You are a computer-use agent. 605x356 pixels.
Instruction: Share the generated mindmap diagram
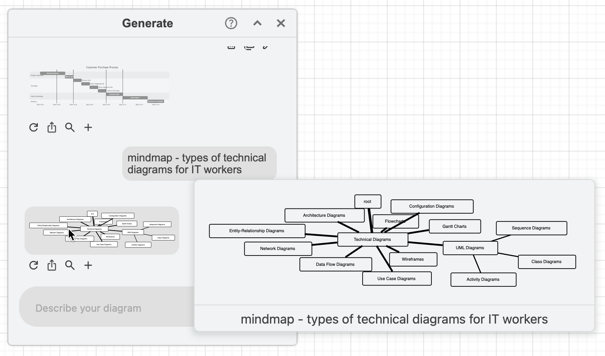pos(52,265)
